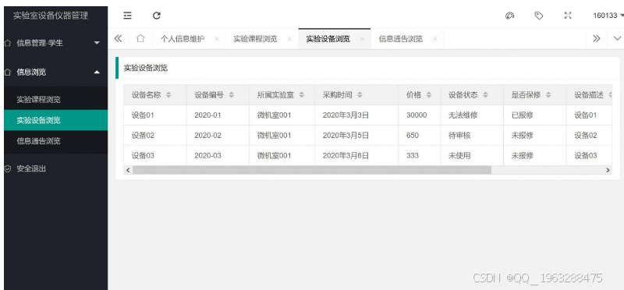Sort table by 采购时间 column

click(x=360, y=95)
